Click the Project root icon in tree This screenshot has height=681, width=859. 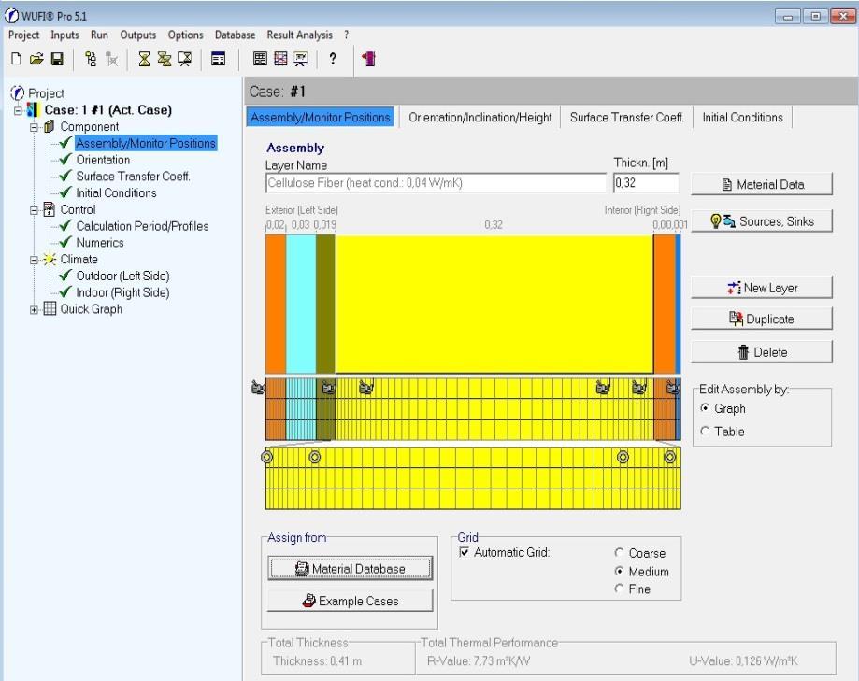tap(18, 93)
